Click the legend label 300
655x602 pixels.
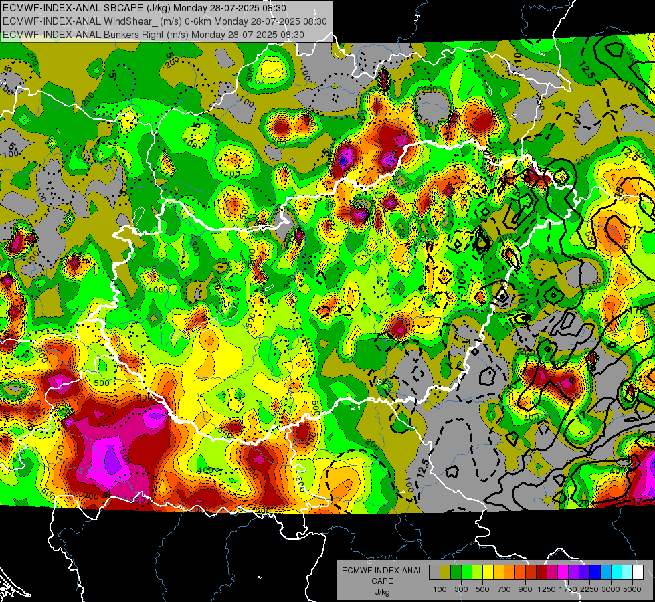tap(461, 589)
